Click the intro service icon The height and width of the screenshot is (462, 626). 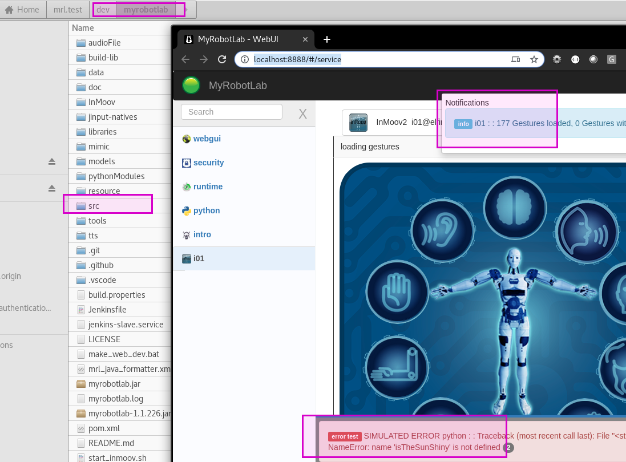click(x=187, y=235)
